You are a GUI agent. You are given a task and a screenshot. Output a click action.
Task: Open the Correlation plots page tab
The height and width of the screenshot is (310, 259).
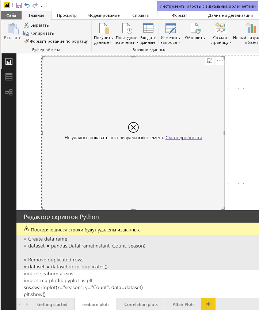coord(141,304)
